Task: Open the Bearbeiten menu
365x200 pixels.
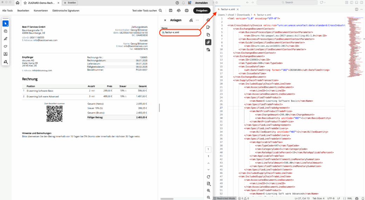Action: pos(23,11)
